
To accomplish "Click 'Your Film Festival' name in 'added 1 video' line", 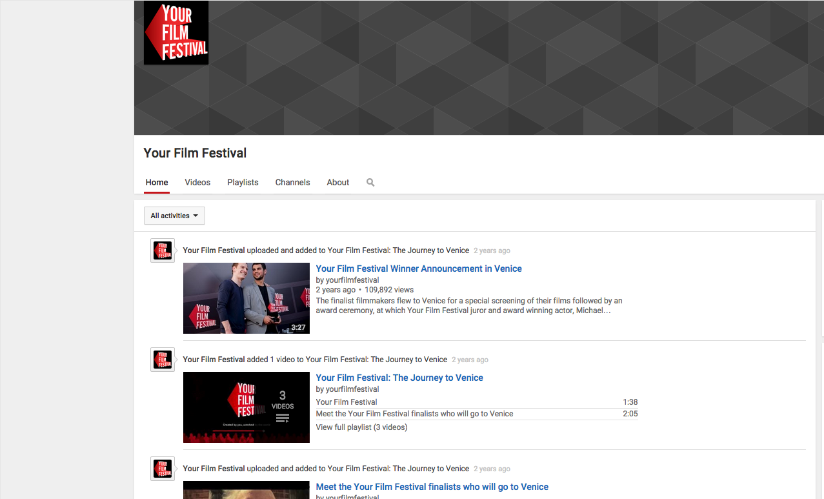I will point(214,360).
